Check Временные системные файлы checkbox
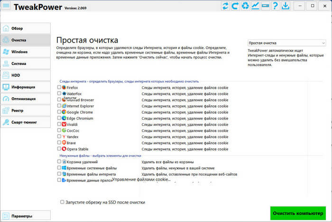 [x=59, y=167]
